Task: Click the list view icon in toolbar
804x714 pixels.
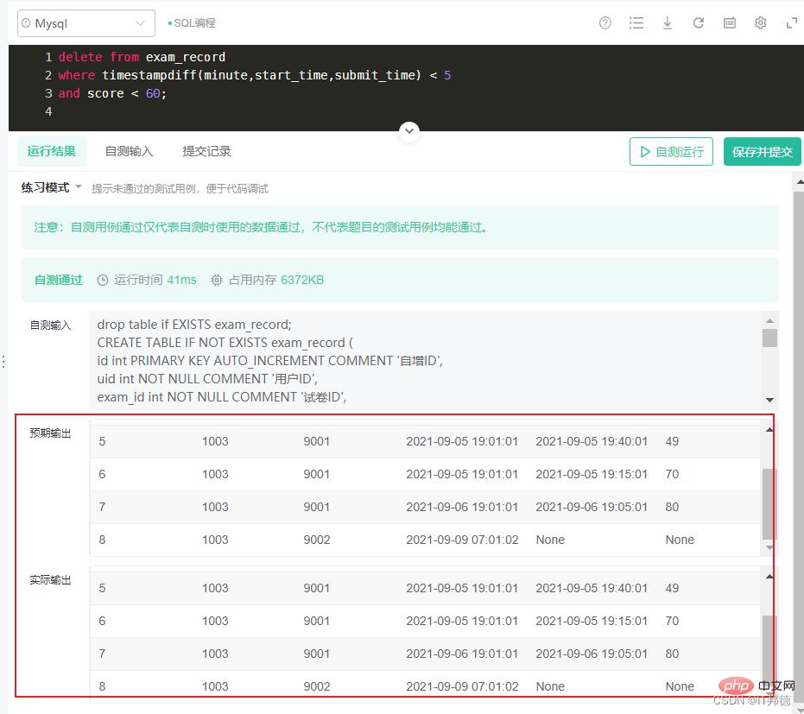Action: [x=636, y=23]
